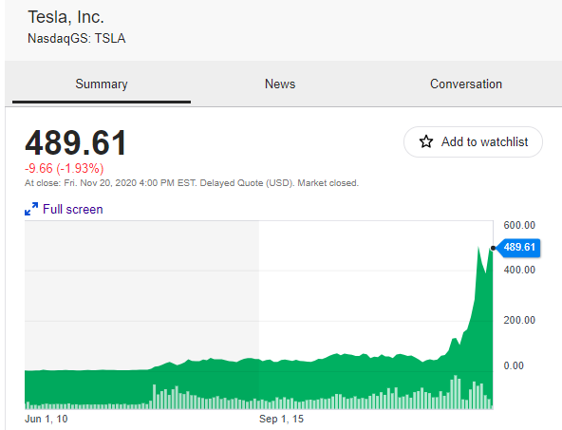Click the Add to watchlist button
This screenshot has height=430, width=562.
click(473, 141)
